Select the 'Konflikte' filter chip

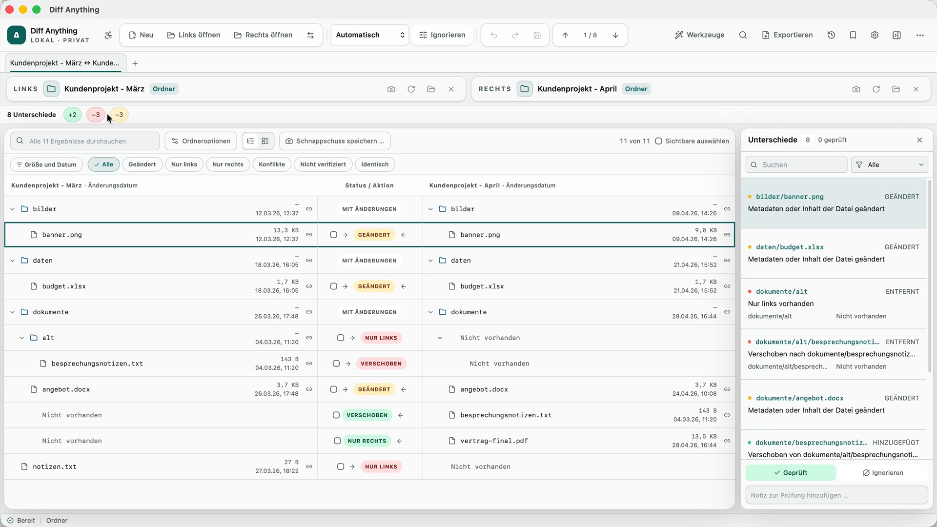[272, 164]
